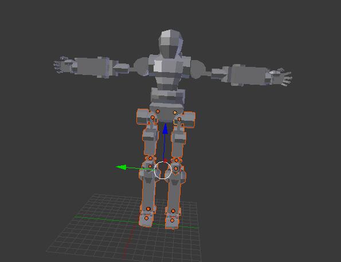Select the round shoulder sphere on the right
This screenshot has width=341, height=262.
tap(198, 69)
